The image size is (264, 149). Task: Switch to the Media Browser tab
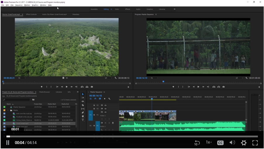click(x=45, y=92)
